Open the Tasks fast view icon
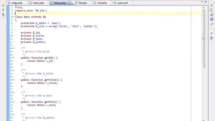The image size is (215, 121). coord(212,15)
